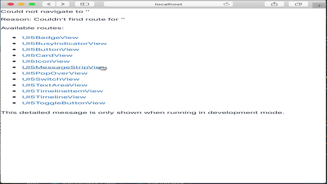
Task: Open the UI5IconView route link
Action: (x=46, y=61)
